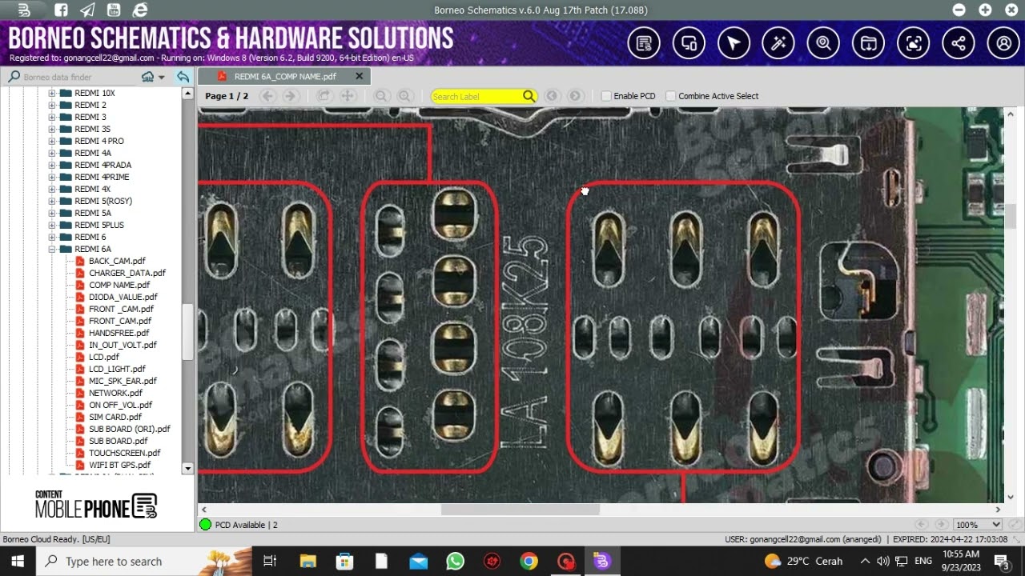
Task: Click the share icon
Action: [x=958, y=43]
